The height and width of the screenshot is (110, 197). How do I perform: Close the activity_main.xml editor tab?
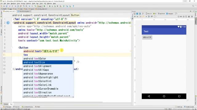tap(15, 11)
